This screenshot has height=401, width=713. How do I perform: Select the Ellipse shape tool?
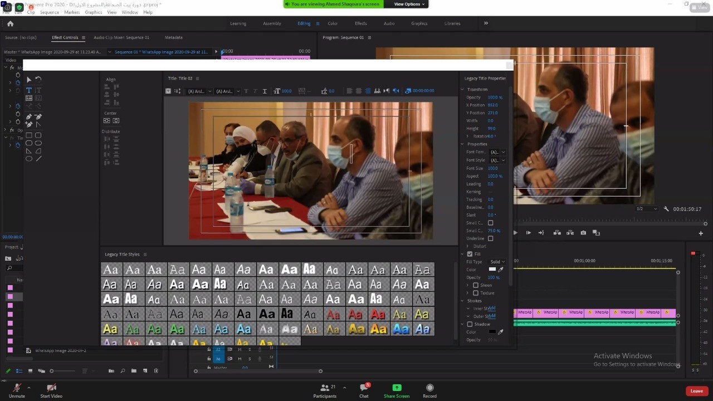(29, 159)
